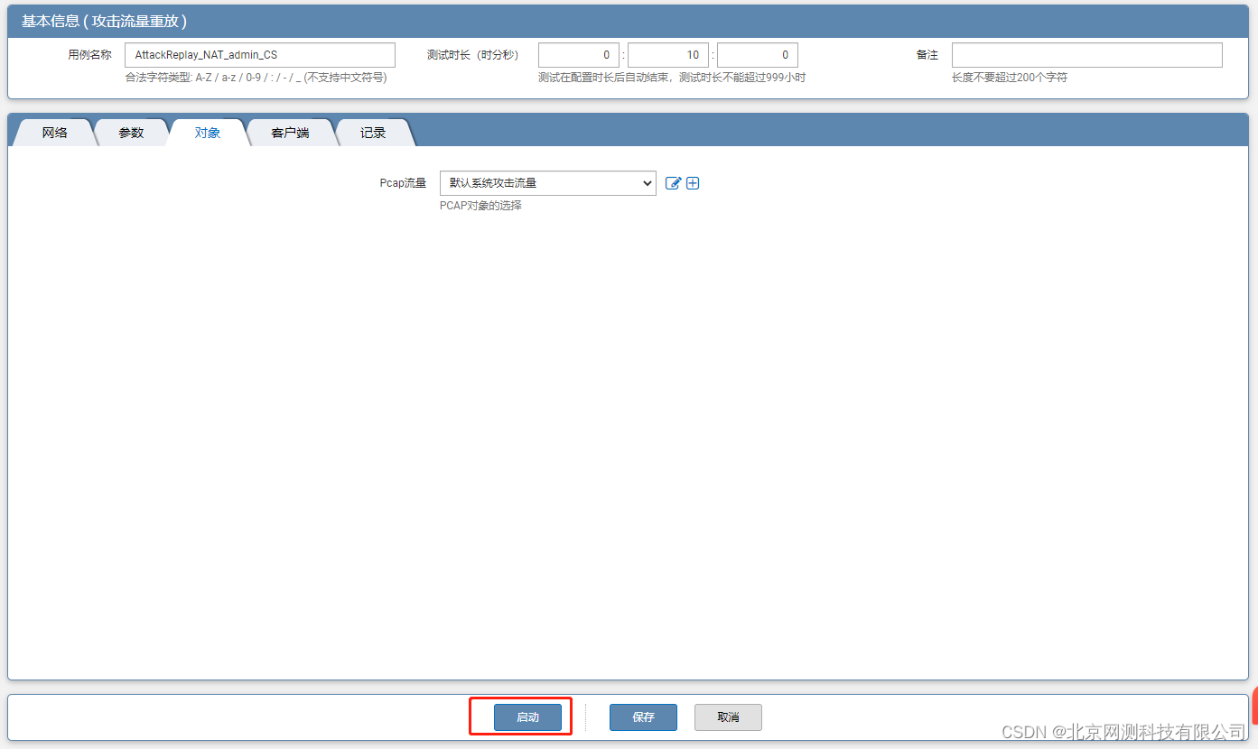Viewport: 1258px width, 749px height.
Task: Add a new Pcap object with plus icon
Action: 694,183
